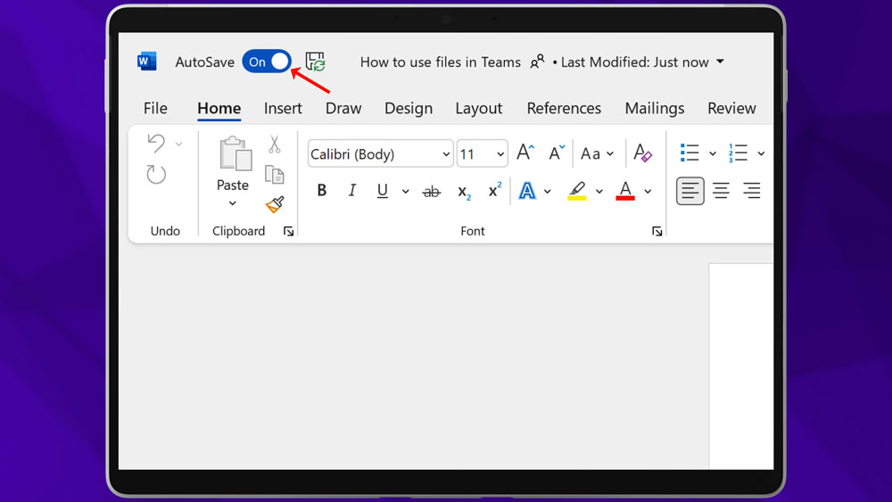
Task: Click the Superscript button
Action: coord(494,190)
